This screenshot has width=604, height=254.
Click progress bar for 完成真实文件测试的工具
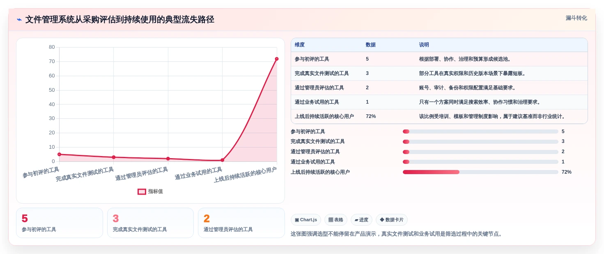[480, 142]
